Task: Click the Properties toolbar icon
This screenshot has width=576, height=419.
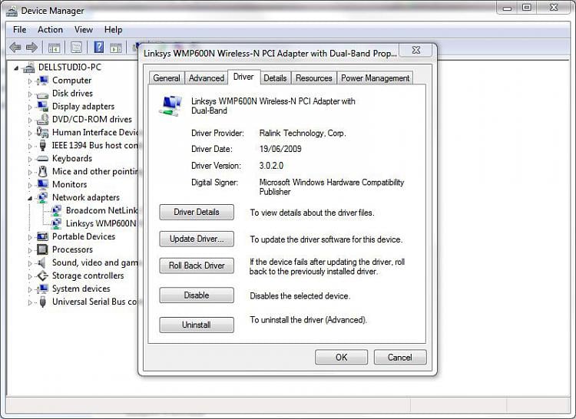Action: (76, 48)
